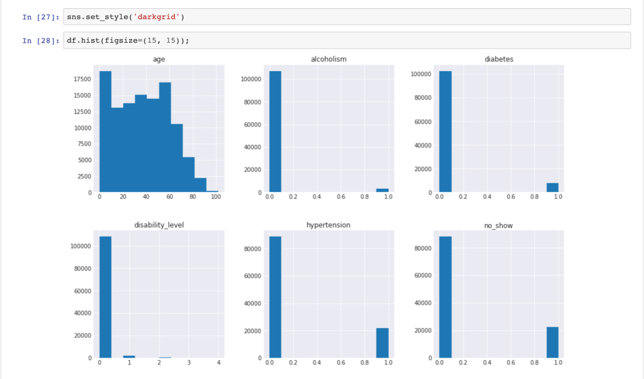Screen dimensions: 644x379
Task: Click the small 1.0 bar in alcoholism histogram
Action: [x=382, y=190]
